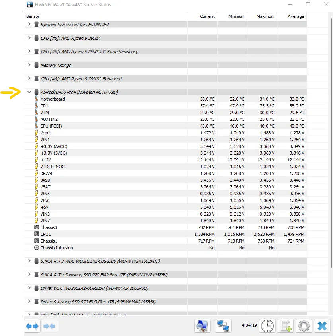Click the ASRock B450 Pro4 chip icon
Viewport: 333px width, 336px height.
coord(37,92)
